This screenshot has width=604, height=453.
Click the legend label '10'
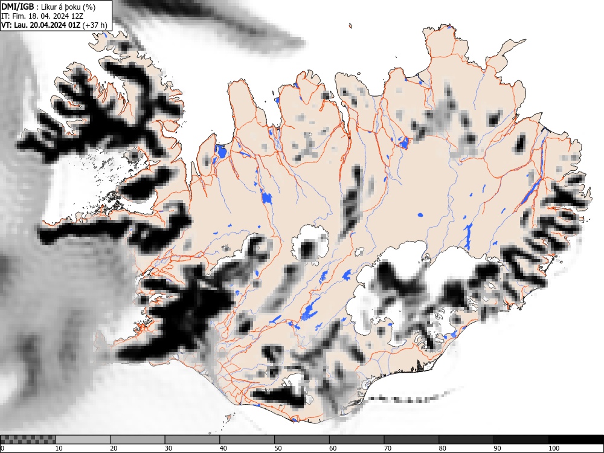point(59,448)
